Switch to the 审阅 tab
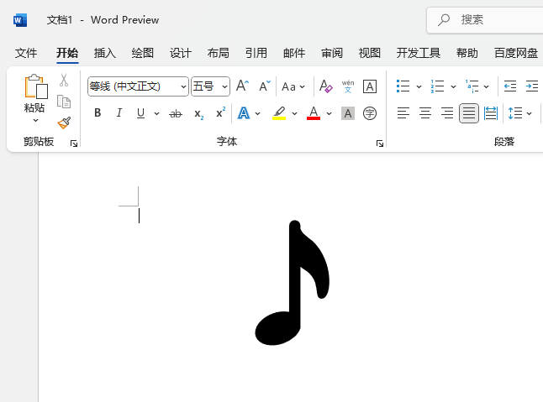The width and height of the screenshot is (543, 402). pos(332,53)
